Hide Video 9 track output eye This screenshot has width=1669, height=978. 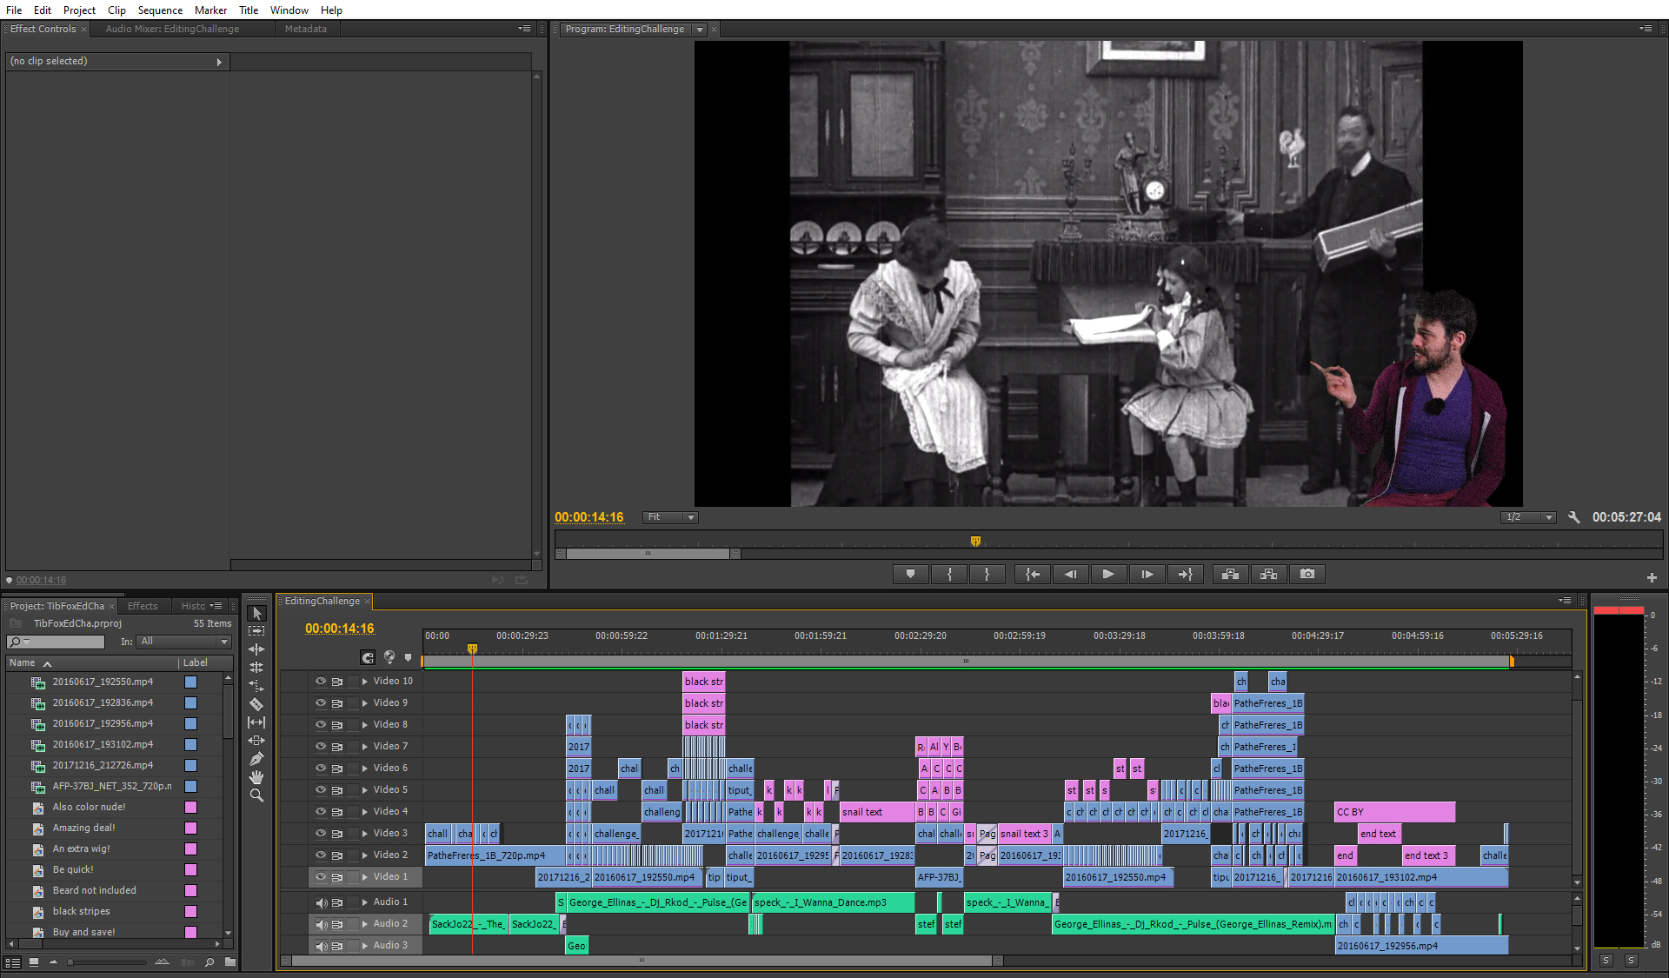click(x=320, y=703)
